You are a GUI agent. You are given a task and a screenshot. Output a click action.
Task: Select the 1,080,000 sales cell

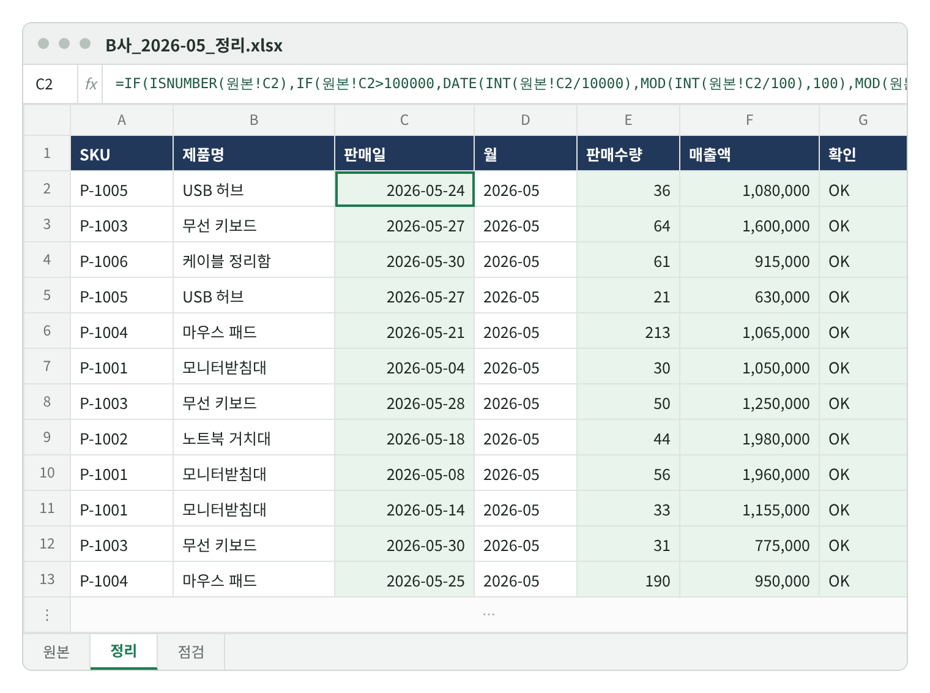pos(750,189)
